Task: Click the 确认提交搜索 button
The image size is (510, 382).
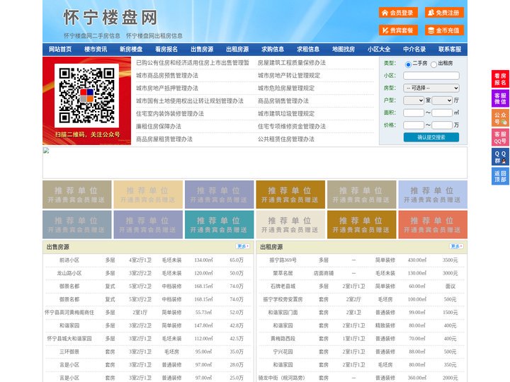Action: 431,137
